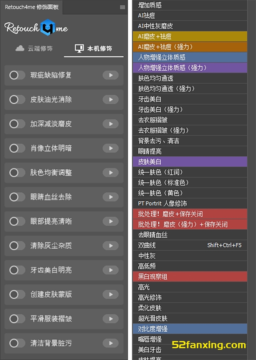Enable the 肤色均衡调整 toggle switch
Viewport: 256px width, 360px height.
coord(17,172)
